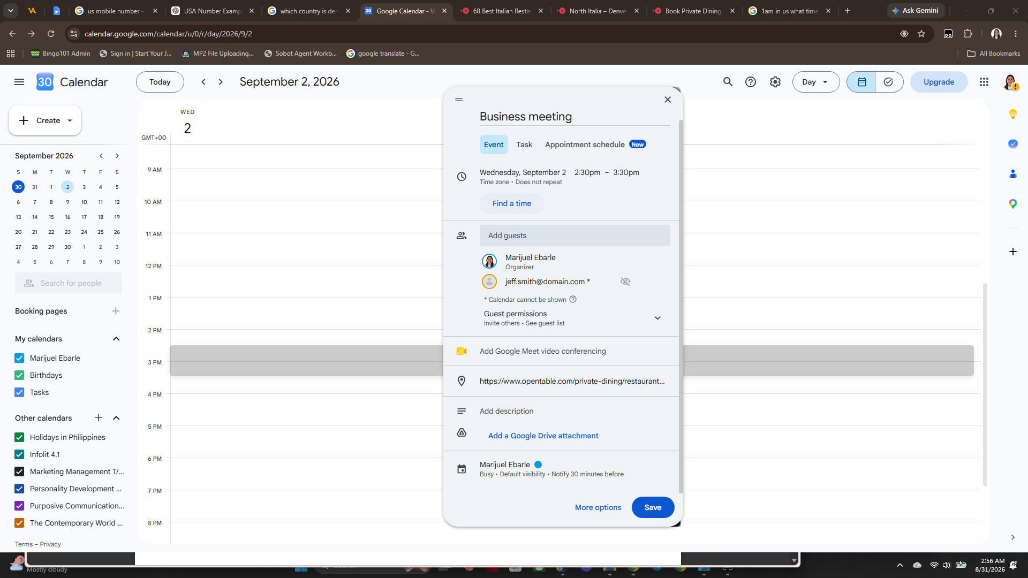This screenshot has height=578, width=1028.
Task: Uncheck the Marijuel Ebarle calendar
Action: pos(19,358)
